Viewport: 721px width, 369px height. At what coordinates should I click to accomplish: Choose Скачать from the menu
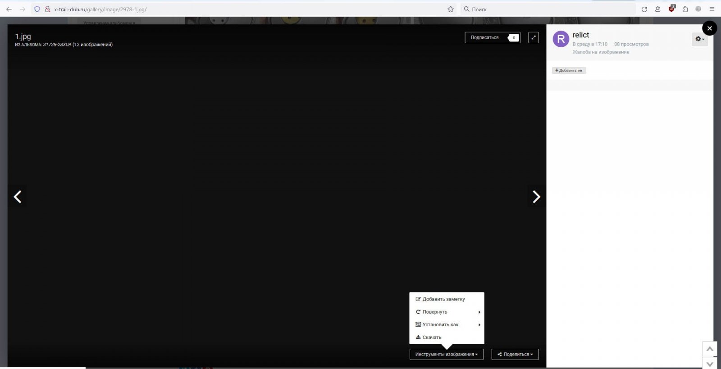[432, 337]
